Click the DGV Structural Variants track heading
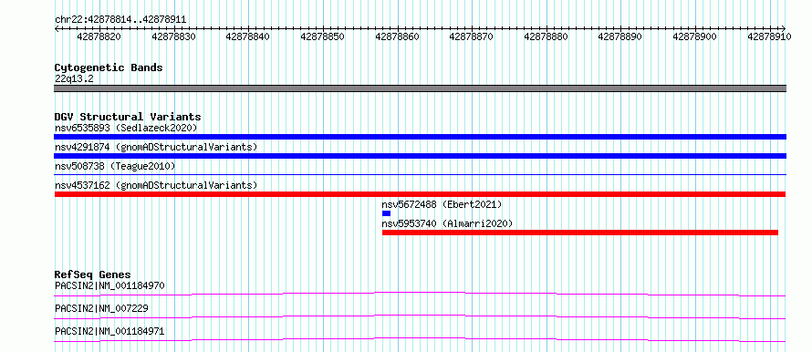This screenshot has width=812, height=352. pos(128,117)
